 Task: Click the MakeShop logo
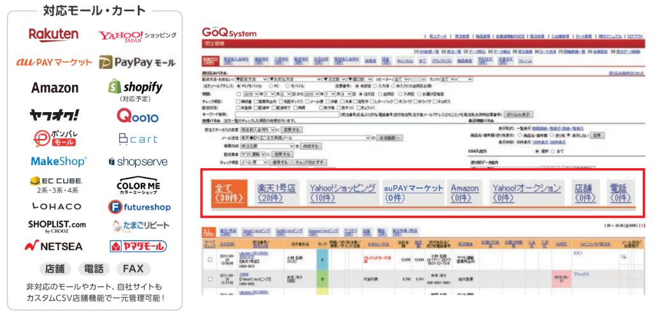(59, 161)
